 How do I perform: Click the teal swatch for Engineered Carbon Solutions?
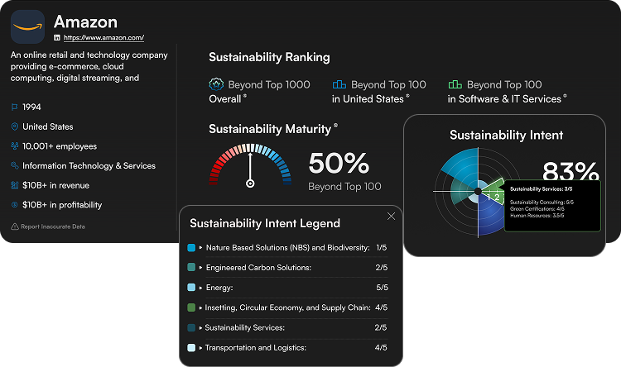[191, 267]
